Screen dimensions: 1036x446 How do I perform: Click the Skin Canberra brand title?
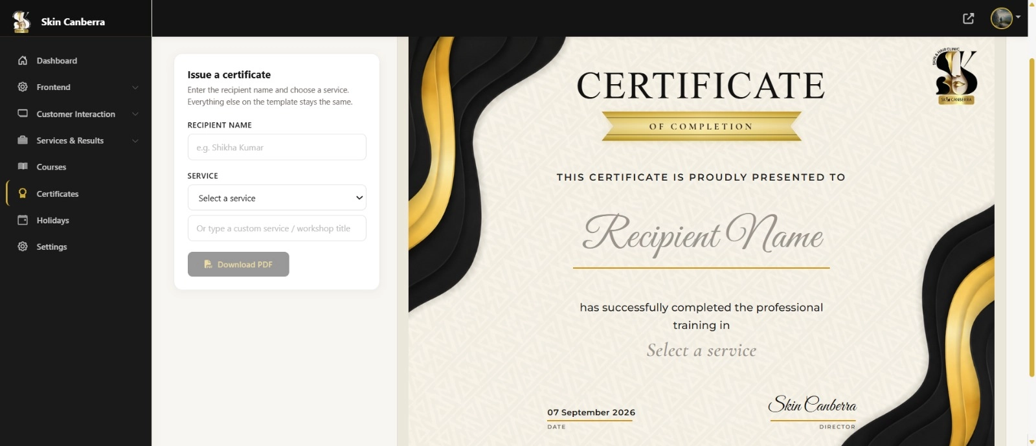point(73,21)
